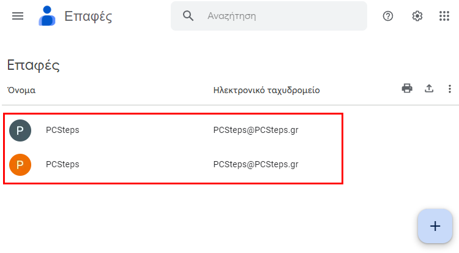Click the second PCSteps@PCSteps.gr email
The image size is (459, 253).
256,164
